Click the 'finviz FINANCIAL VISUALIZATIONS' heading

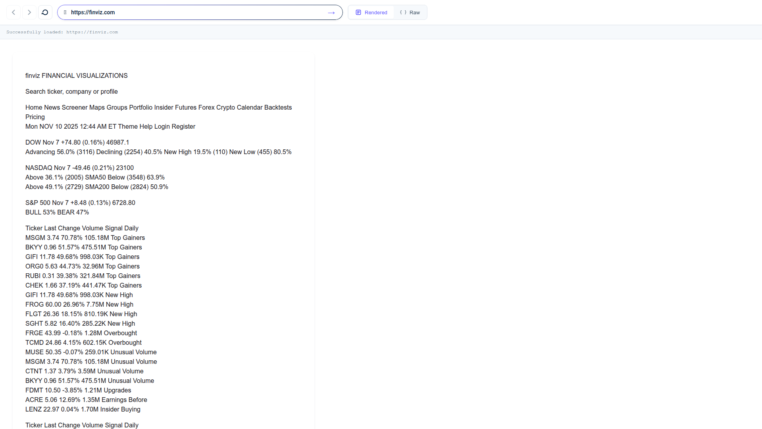[x=77, y=75]
